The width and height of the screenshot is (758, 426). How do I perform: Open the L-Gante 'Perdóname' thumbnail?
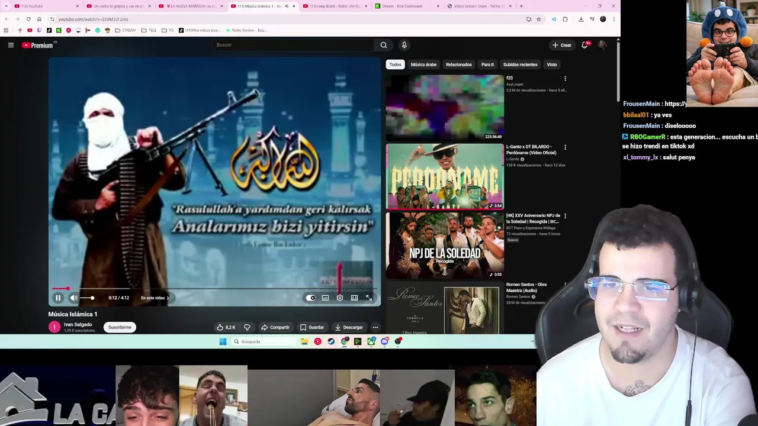pos(445,176)
